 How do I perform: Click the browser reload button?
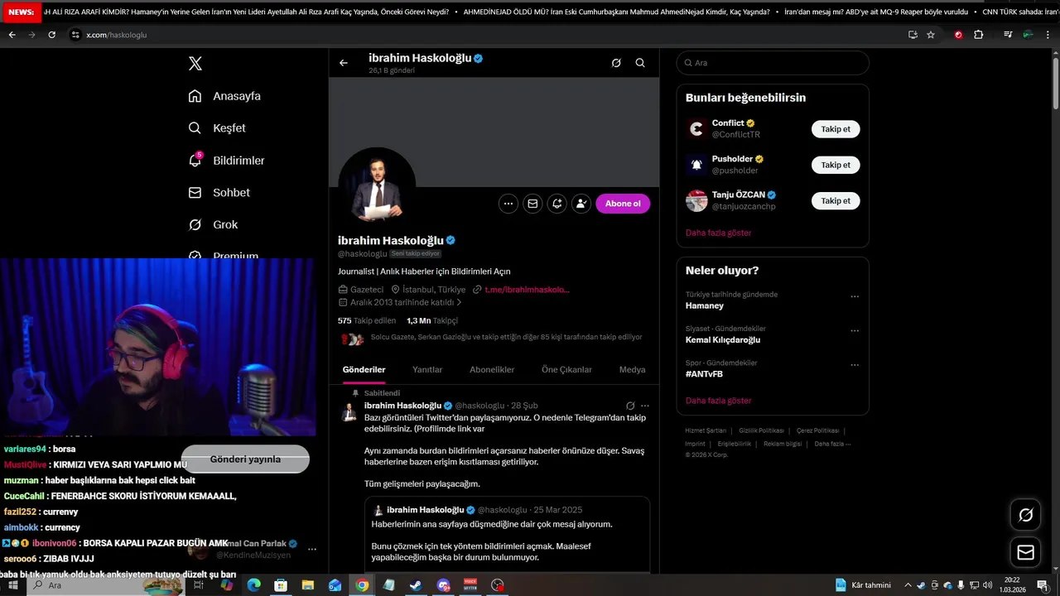52,35
